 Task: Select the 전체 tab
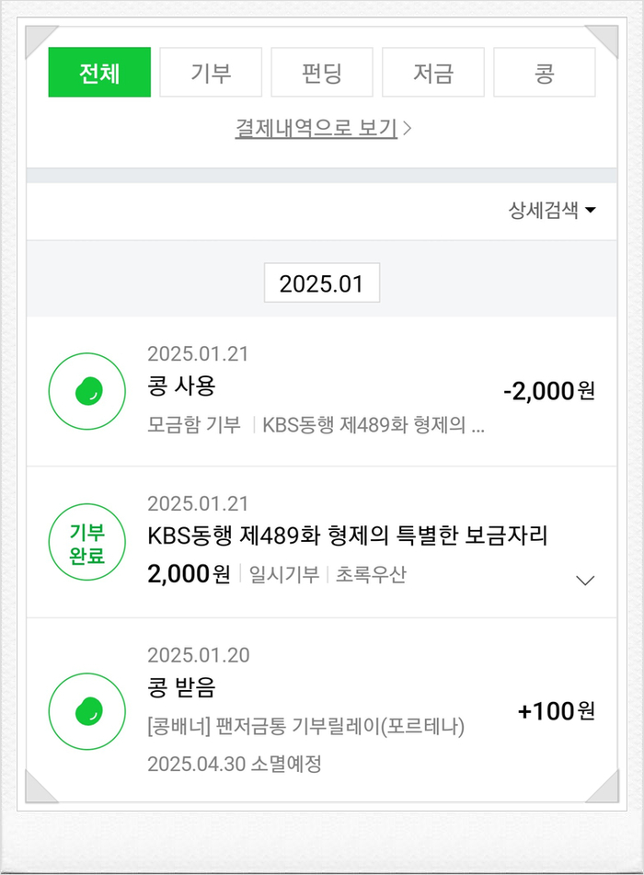tap(99, 73)
